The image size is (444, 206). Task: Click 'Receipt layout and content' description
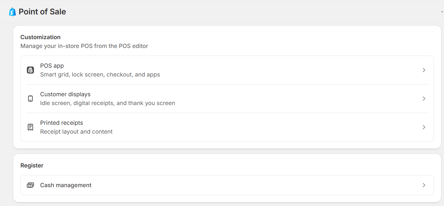[x=76, y=132]
